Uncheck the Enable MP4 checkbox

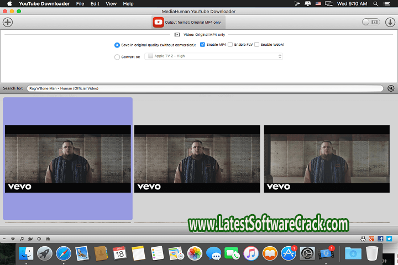pyautogui.click(x=202, y=45)
